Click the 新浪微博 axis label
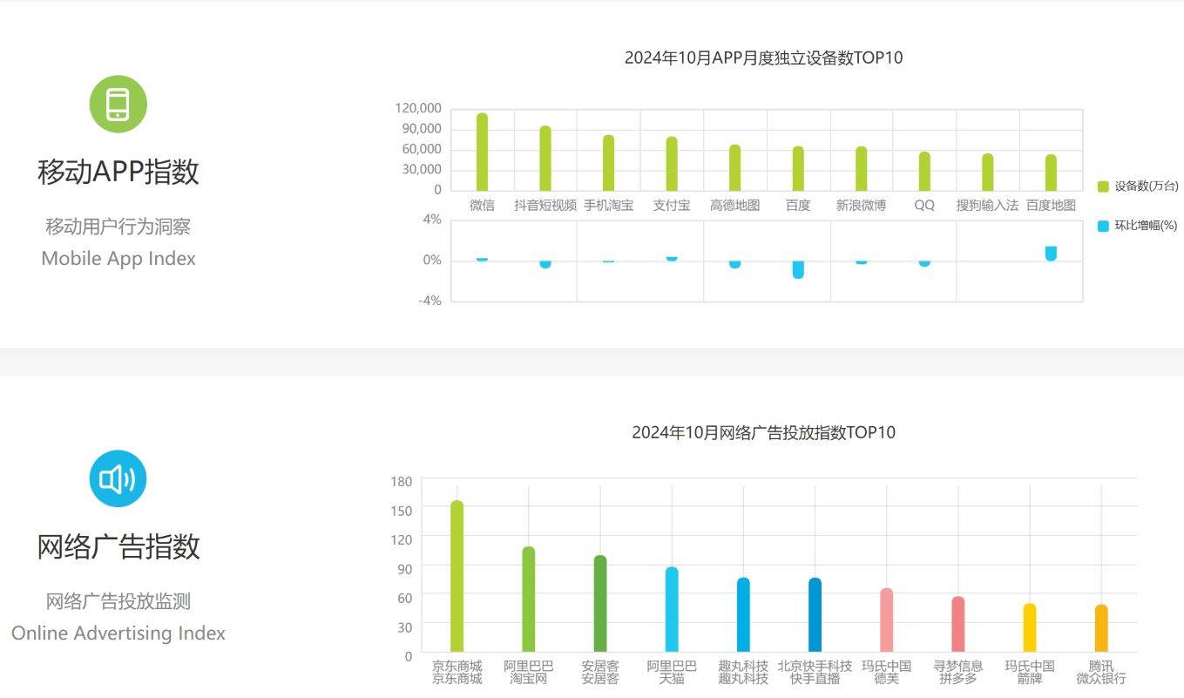This screenshot has width=1184, height=698. click(861, 206)
